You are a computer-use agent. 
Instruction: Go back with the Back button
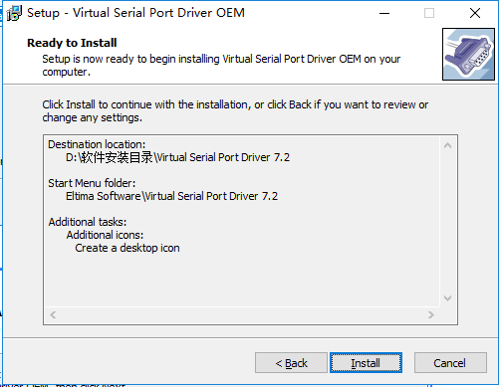click(291, 363)
